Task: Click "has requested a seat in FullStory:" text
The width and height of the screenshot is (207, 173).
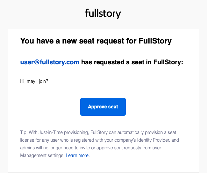Action: (x=132, y=62)
